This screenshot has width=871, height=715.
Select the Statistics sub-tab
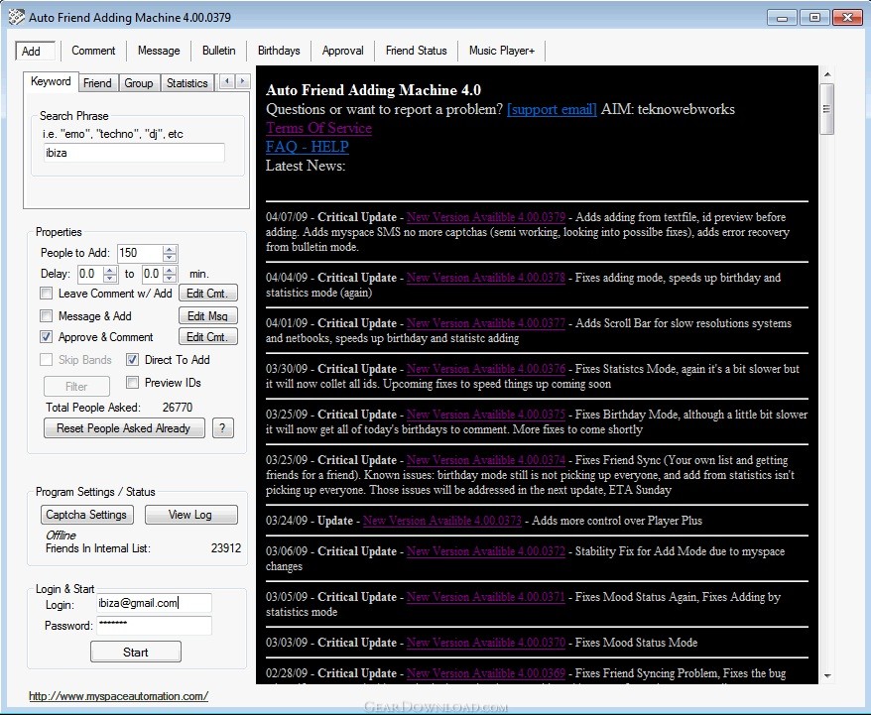click(x=187, y=83)
